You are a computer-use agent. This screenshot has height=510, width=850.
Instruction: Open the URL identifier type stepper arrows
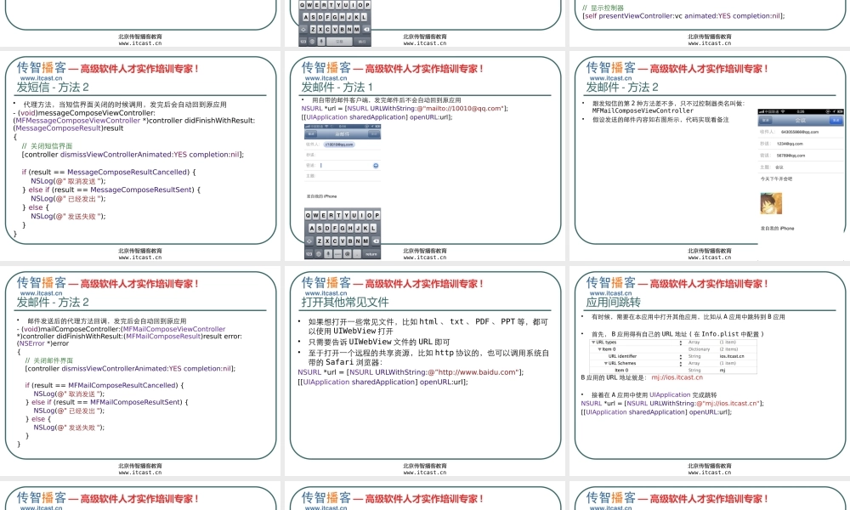(680, 356)
